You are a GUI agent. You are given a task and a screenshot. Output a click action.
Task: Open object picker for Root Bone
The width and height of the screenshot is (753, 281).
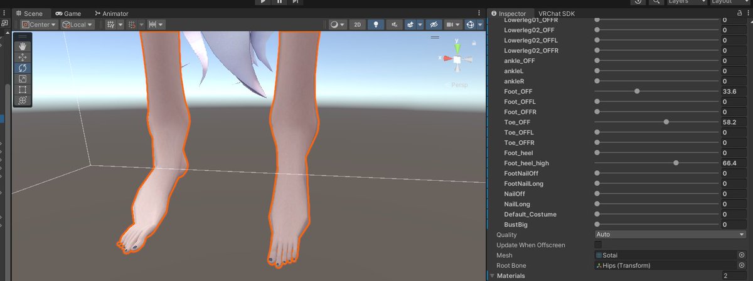742,265
